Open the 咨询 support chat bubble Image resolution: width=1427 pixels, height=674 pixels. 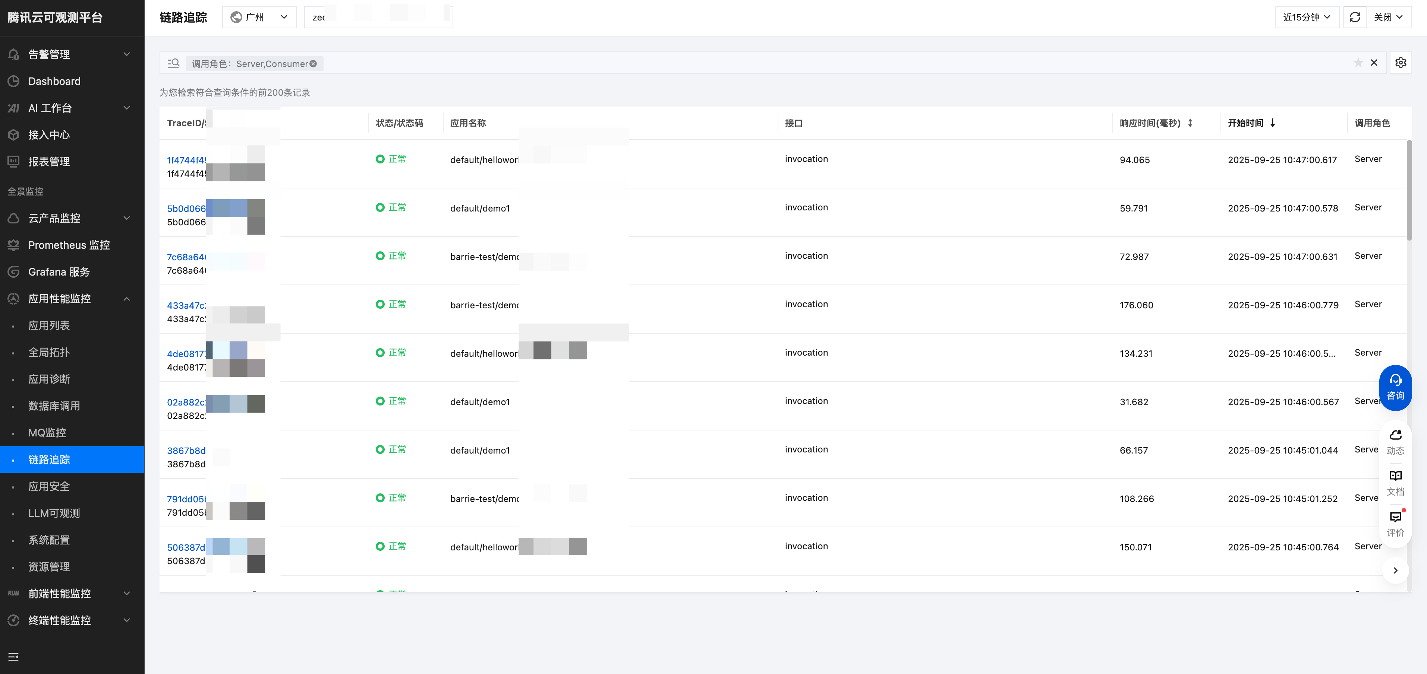[1395, 387]
